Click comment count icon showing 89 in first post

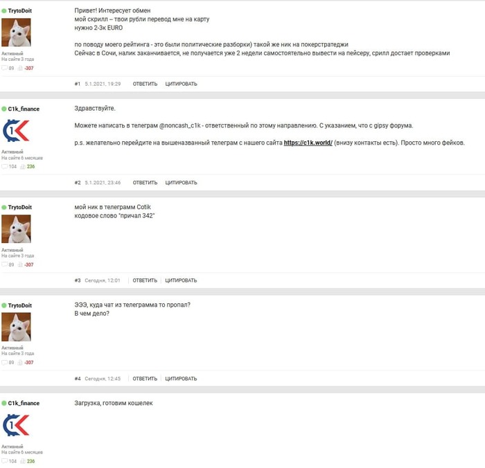point(5,68)
